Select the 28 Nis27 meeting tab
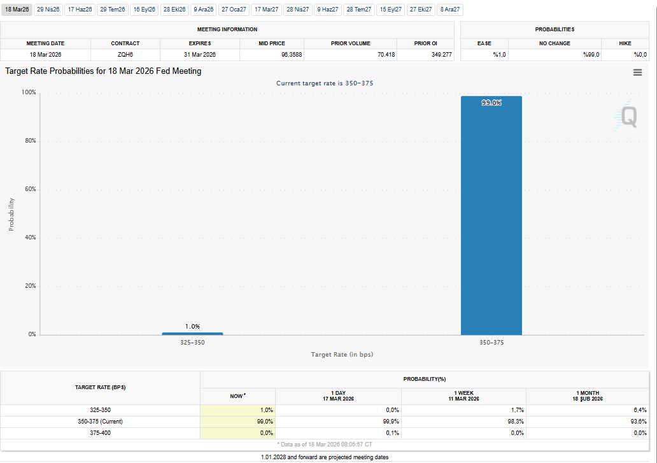Viewport: 657px width, 463px height. [x=297, y=10]
